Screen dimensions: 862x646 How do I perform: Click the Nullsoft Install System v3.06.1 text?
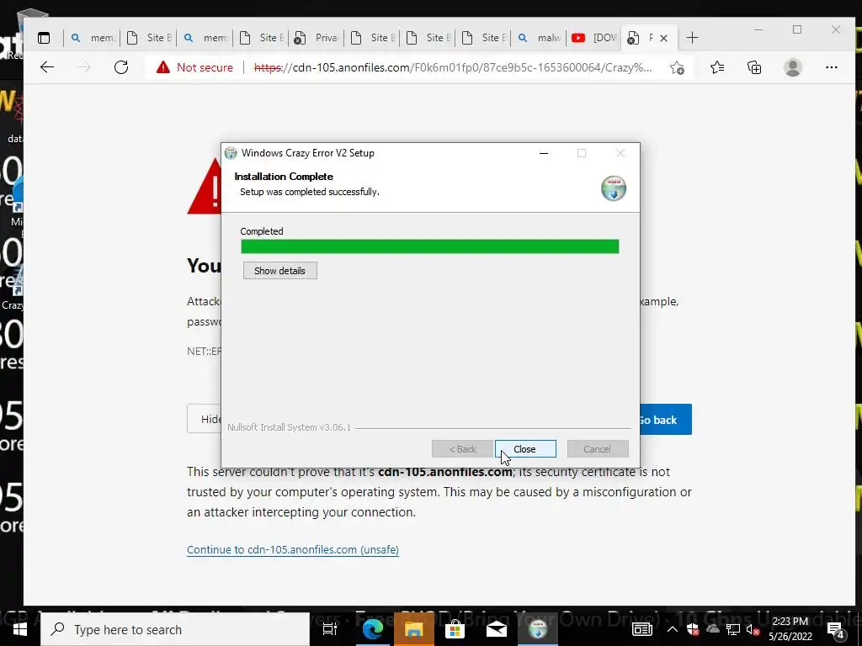click(289, 427)
